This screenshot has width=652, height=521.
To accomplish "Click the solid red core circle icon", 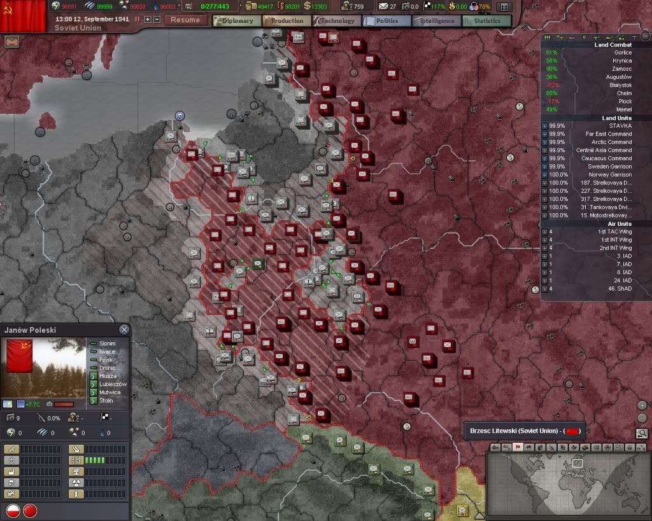I will [30, 511].
